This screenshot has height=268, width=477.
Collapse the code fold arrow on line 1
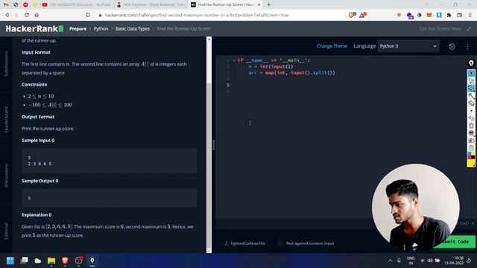(x=234, y=60)
